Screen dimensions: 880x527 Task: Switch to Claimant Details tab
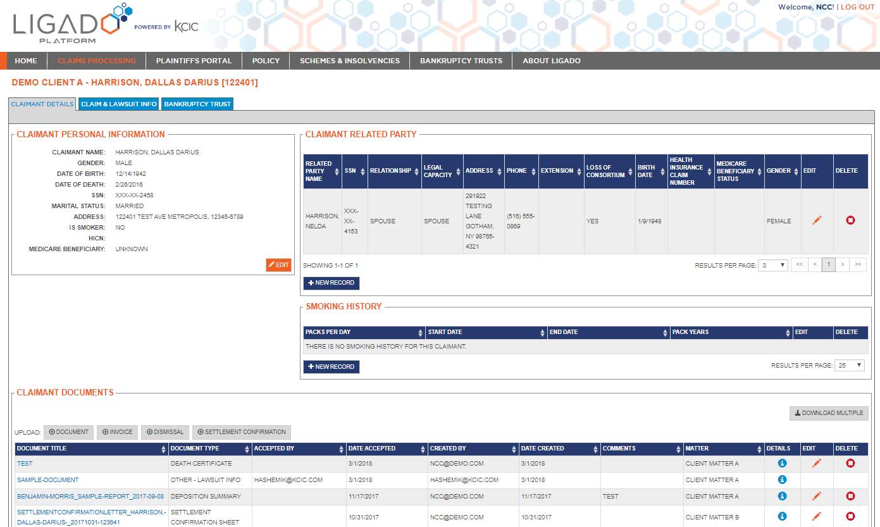pos(42,104)
